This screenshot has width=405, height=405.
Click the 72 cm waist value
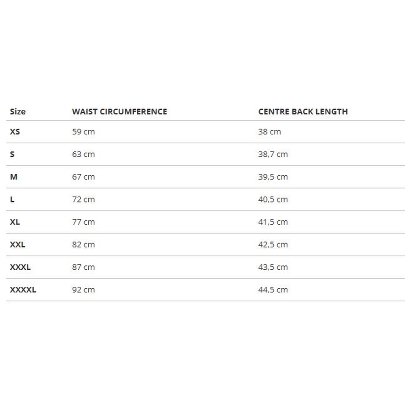(x=83, y=200)
